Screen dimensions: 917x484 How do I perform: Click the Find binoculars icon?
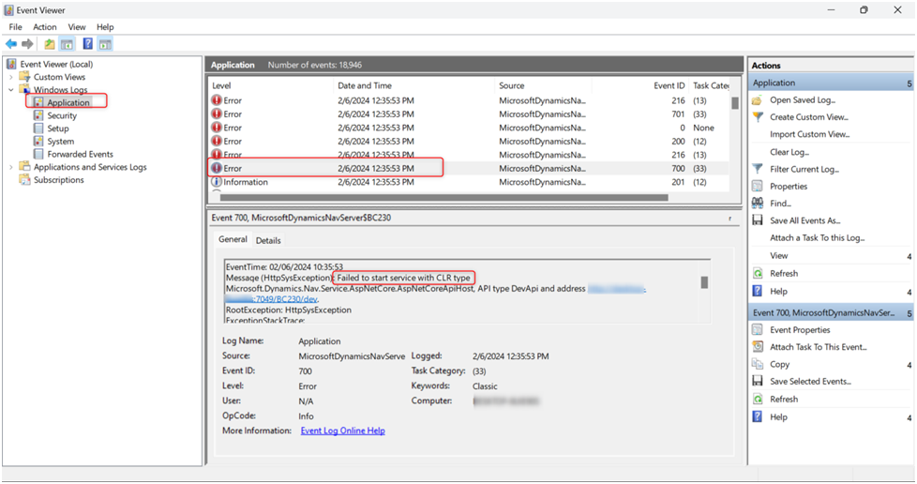tap(758, 204)
